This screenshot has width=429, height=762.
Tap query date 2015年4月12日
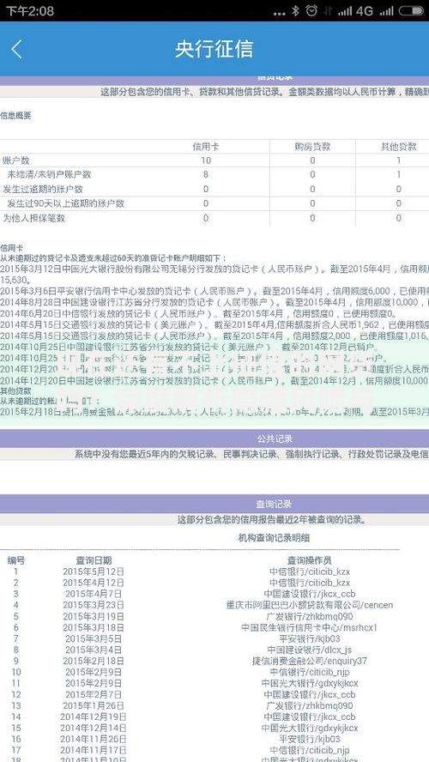(94, 583)
